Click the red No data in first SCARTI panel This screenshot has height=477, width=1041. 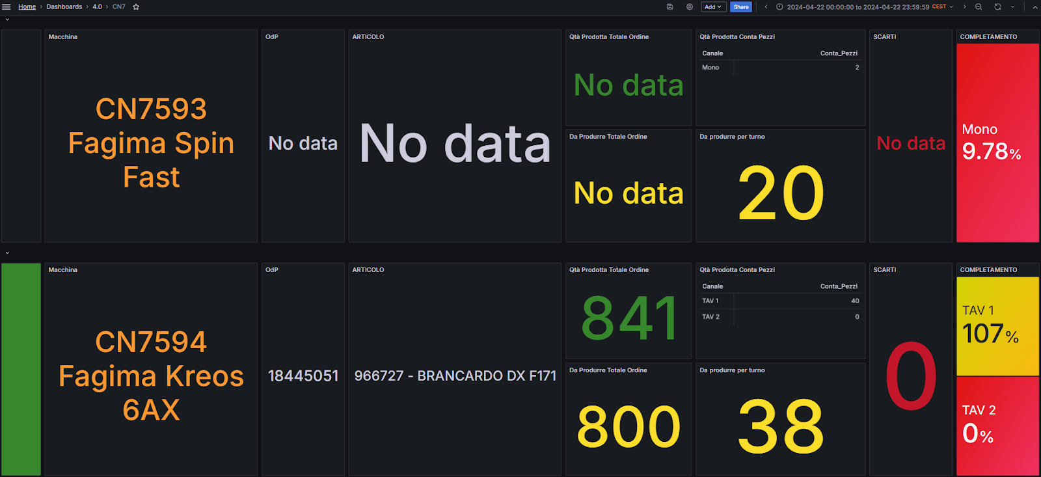pos(911,143)
